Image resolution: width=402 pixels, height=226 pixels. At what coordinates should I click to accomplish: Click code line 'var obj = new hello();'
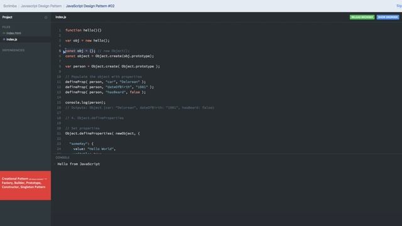[x=87, y=40]
